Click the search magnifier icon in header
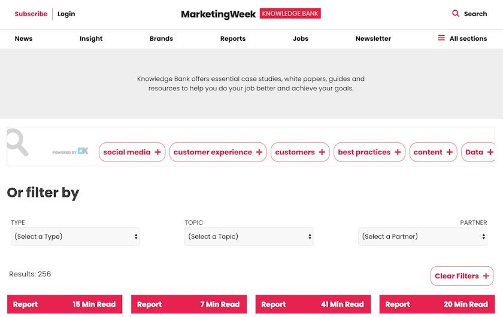This screenshot has height=317, width=503. (456, 13)
